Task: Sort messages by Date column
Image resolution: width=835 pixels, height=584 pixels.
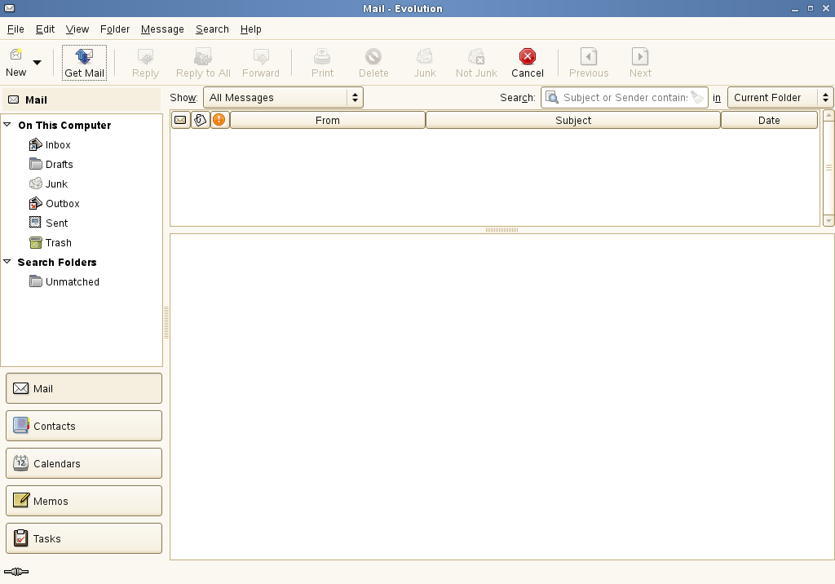Action: tap(770, 120)
